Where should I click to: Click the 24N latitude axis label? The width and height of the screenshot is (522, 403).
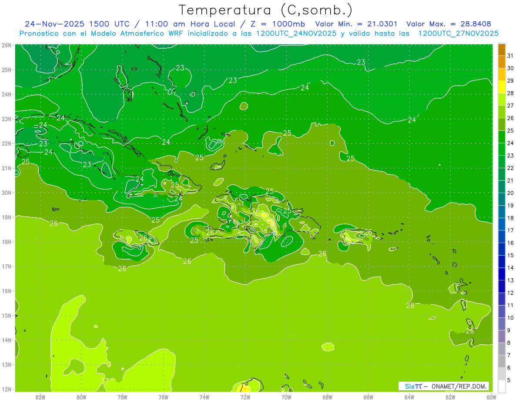[6, 94]
